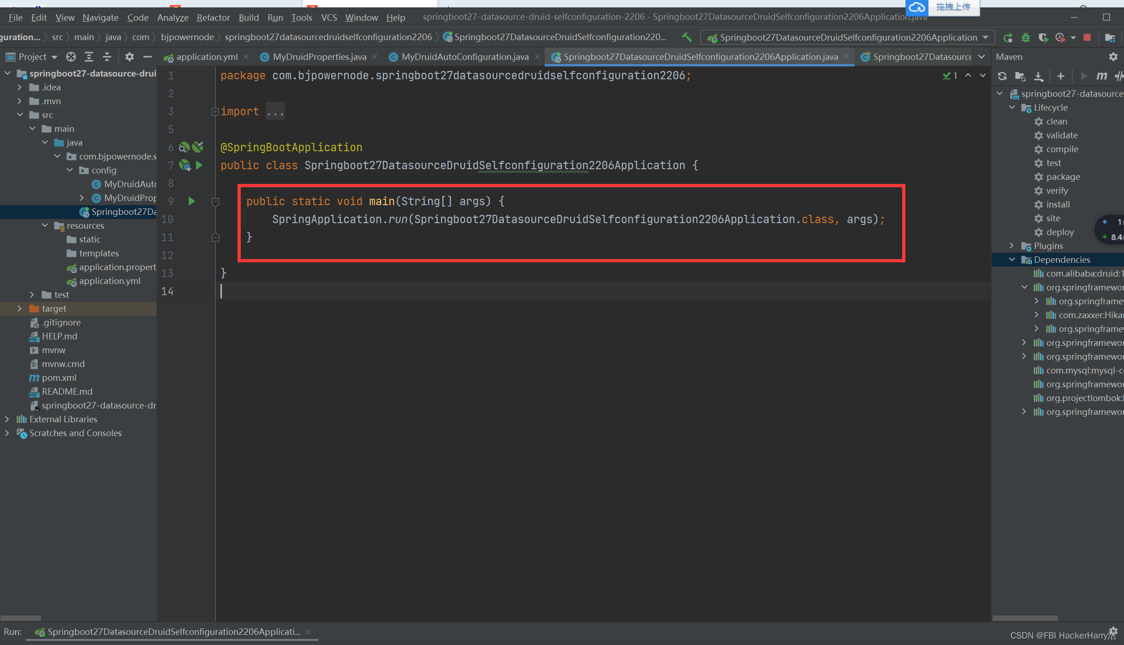
Task: Select pom.xml in project tree
Action: click(59, 378)
